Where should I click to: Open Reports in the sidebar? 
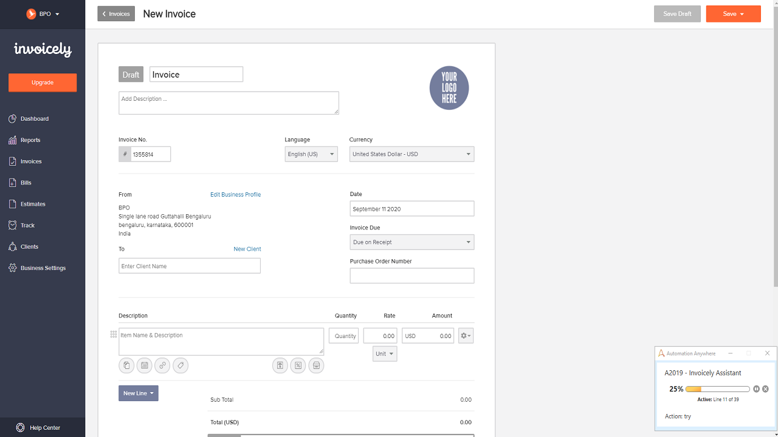point(30,140)
